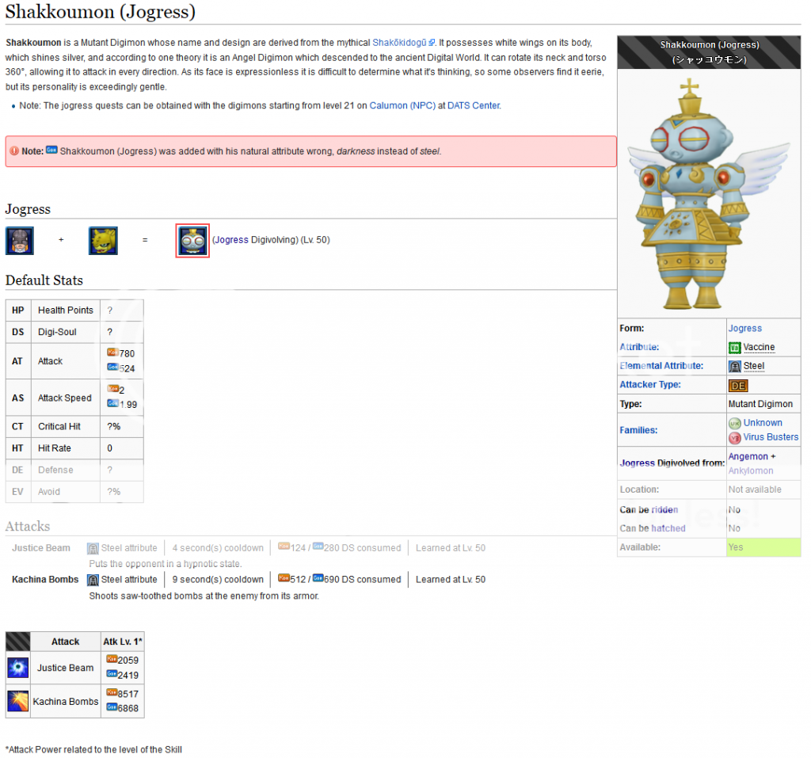Open the Calumon (NPC) link
Screen dimensions: 811x758
tap(402, 105)
